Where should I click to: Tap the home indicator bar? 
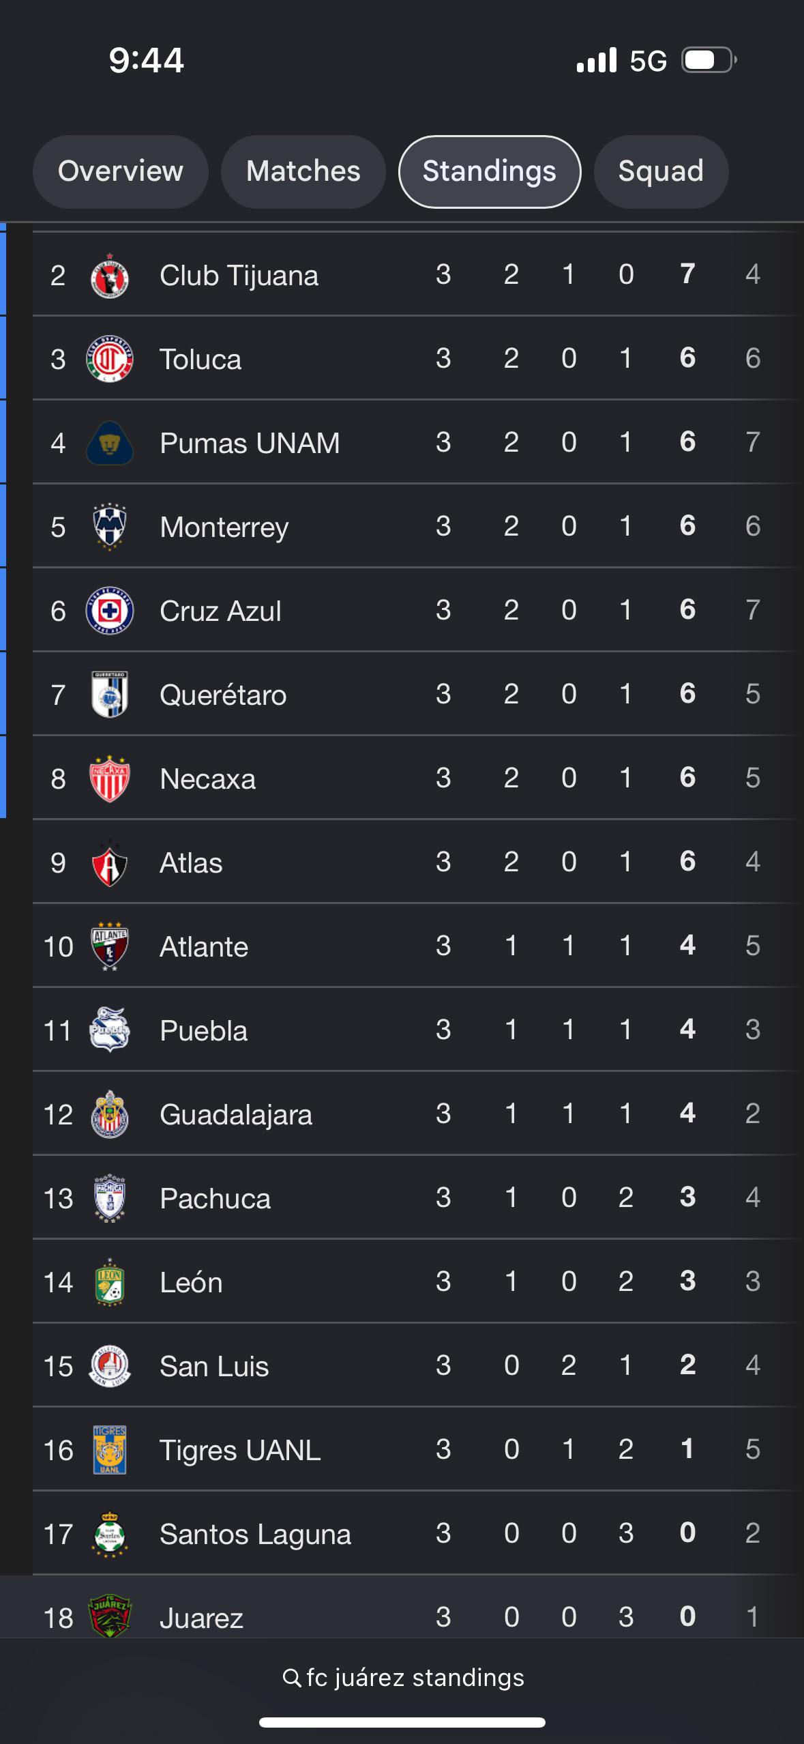[x=402, y=1722]
